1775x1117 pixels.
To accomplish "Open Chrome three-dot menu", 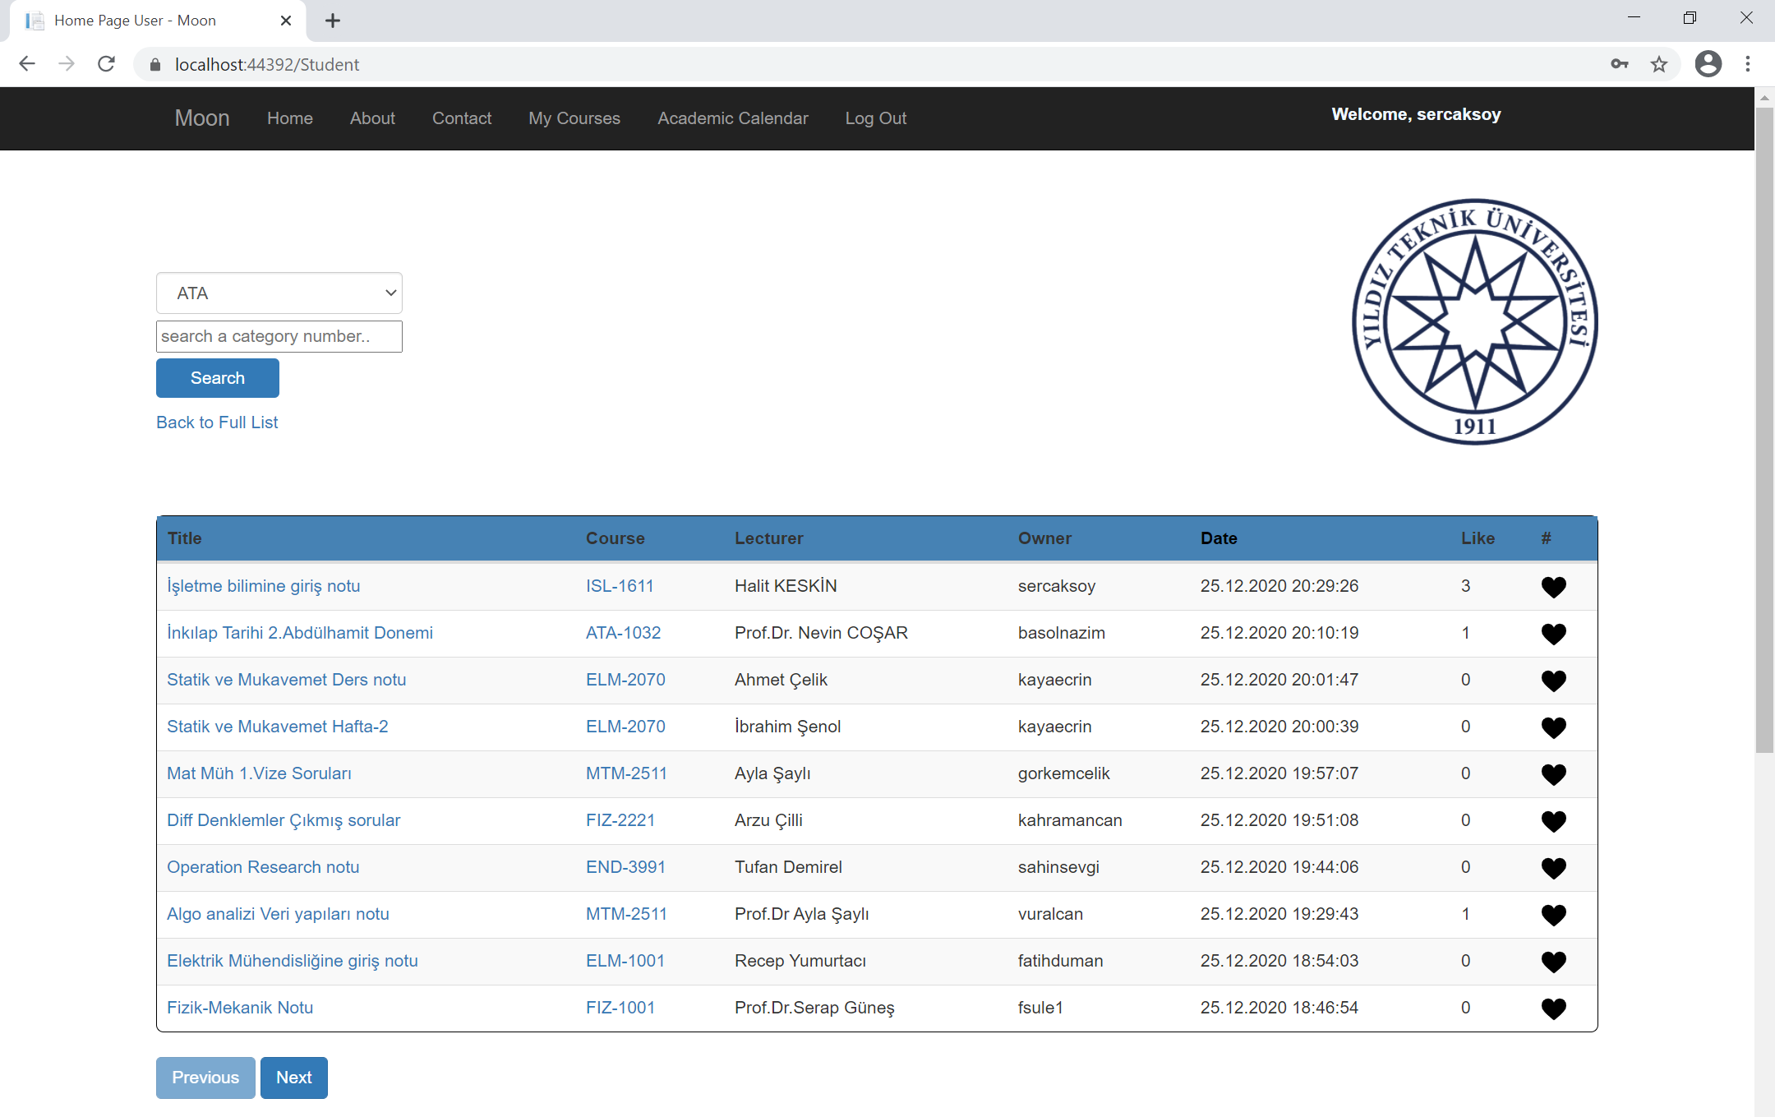I will (1748, 64).
